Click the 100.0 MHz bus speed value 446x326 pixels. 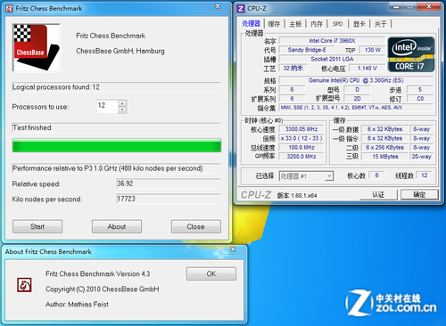(301, 148)
